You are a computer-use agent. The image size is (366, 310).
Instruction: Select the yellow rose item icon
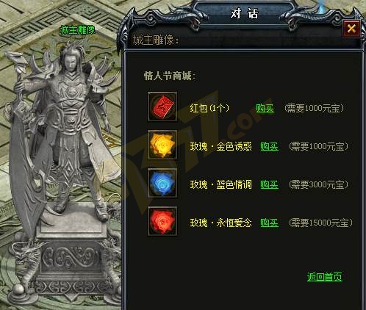point(162,145)
